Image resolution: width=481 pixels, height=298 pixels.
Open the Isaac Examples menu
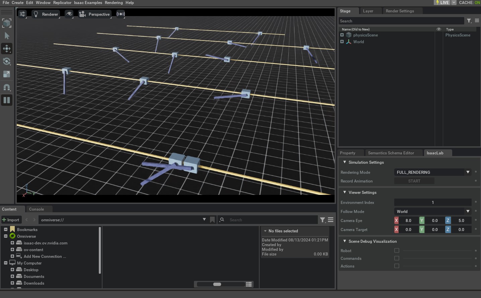[88, 3]
